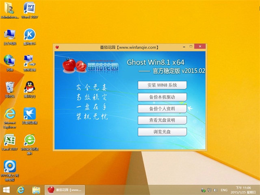260x195 pixels.
Task: Click the ENG language indicator in tray
Action: (224, 190)
